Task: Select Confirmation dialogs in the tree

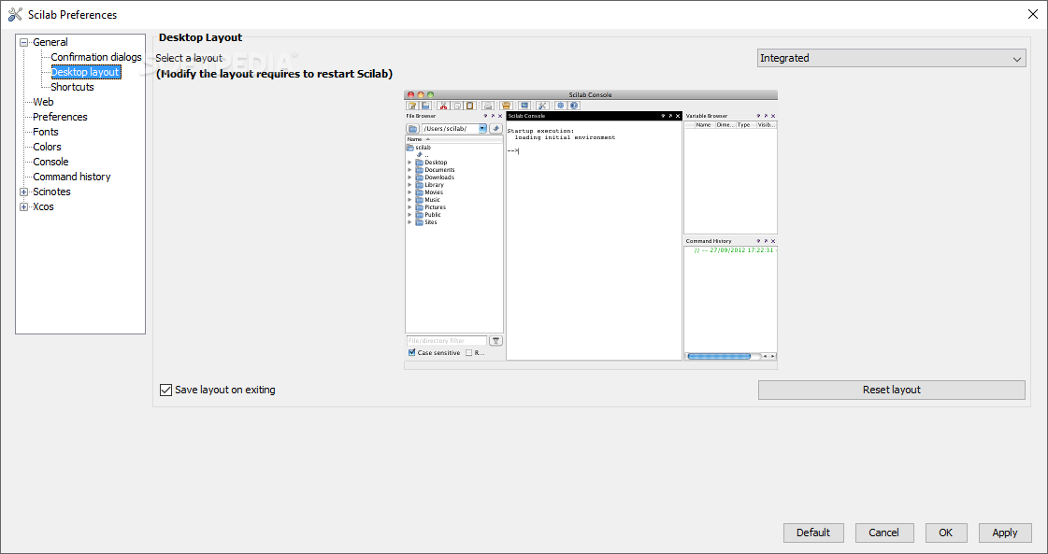Action: point(96,57)
